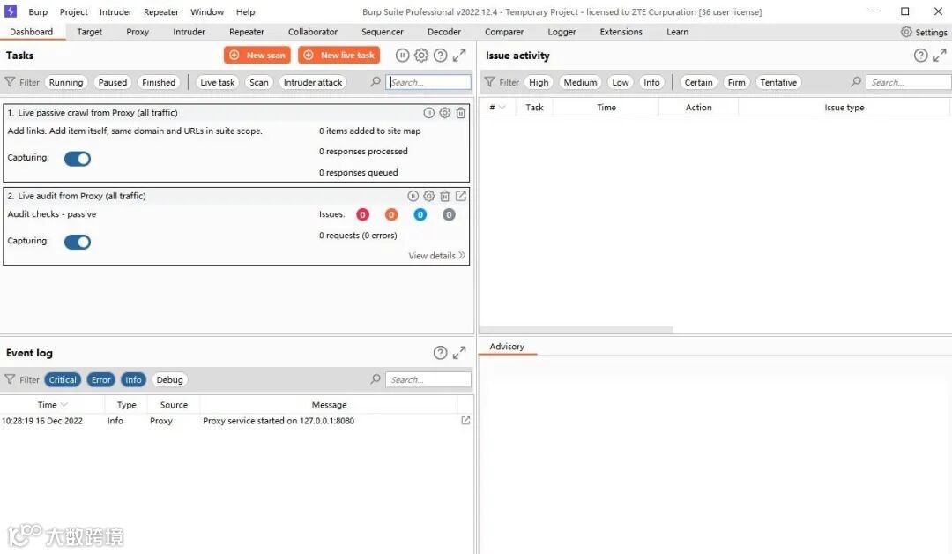
Task: Delete the Live audit from Proxy task
Action: coord(445,196)
